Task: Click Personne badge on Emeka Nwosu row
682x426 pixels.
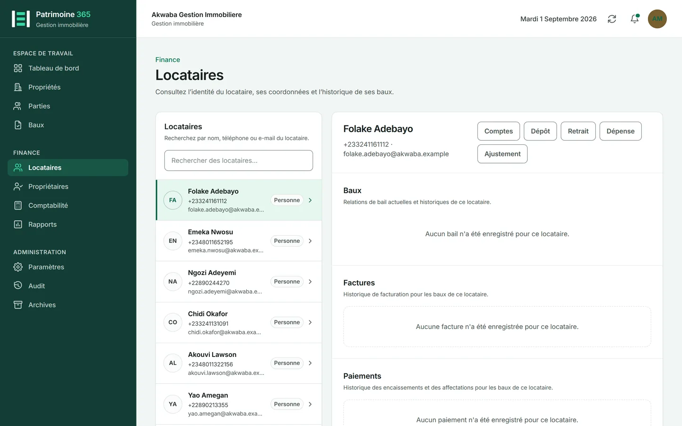Action: [287, 241]
